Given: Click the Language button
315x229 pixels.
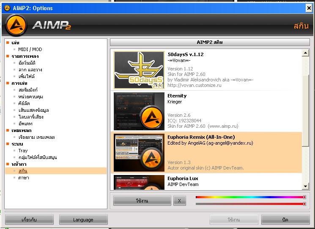Looking at the screenshot, I should tap(83, 220).
